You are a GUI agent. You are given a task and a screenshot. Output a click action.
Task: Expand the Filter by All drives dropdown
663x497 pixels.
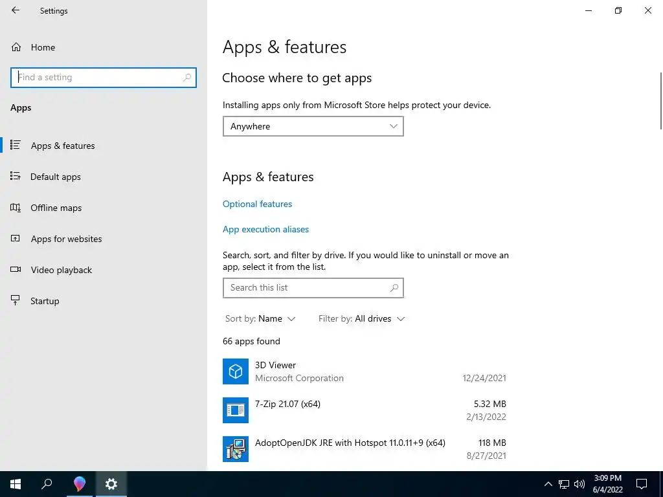361,318
